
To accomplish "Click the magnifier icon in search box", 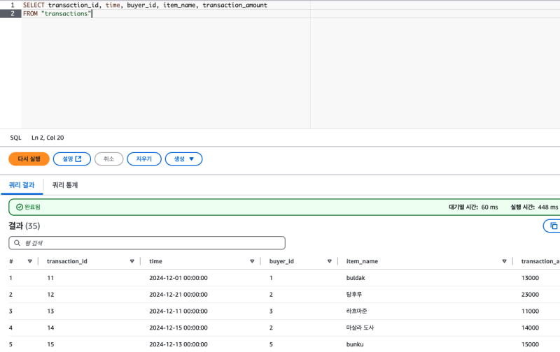I will pyautogui.click(x=17, y=243).
